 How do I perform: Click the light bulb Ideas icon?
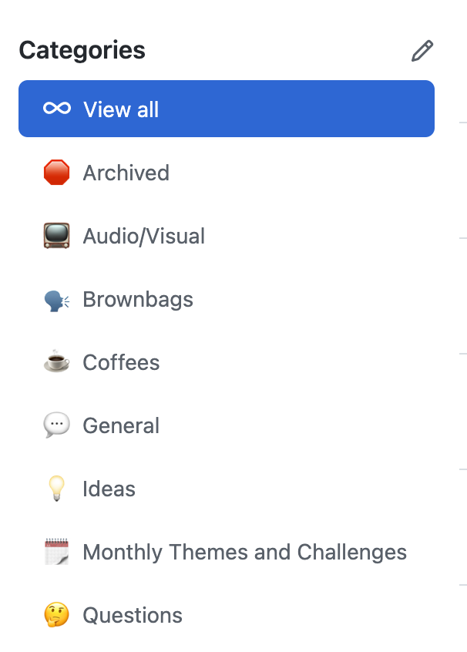pyautogui.click(x=56, y=488)
